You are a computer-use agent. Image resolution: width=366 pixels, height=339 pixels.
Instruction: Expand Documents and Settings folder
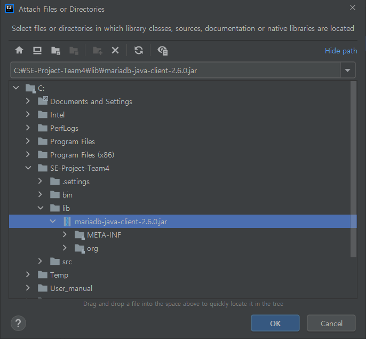pyautogui.click(x=28, y=101)
